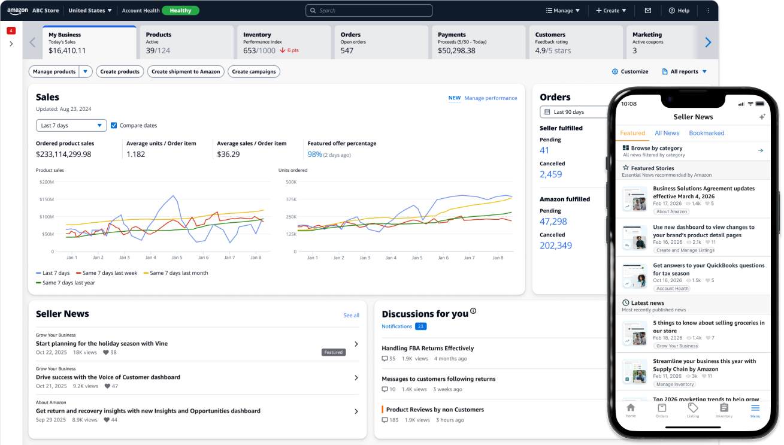
Task: Click the Featured label on Vine article
Action: [334, 352]
